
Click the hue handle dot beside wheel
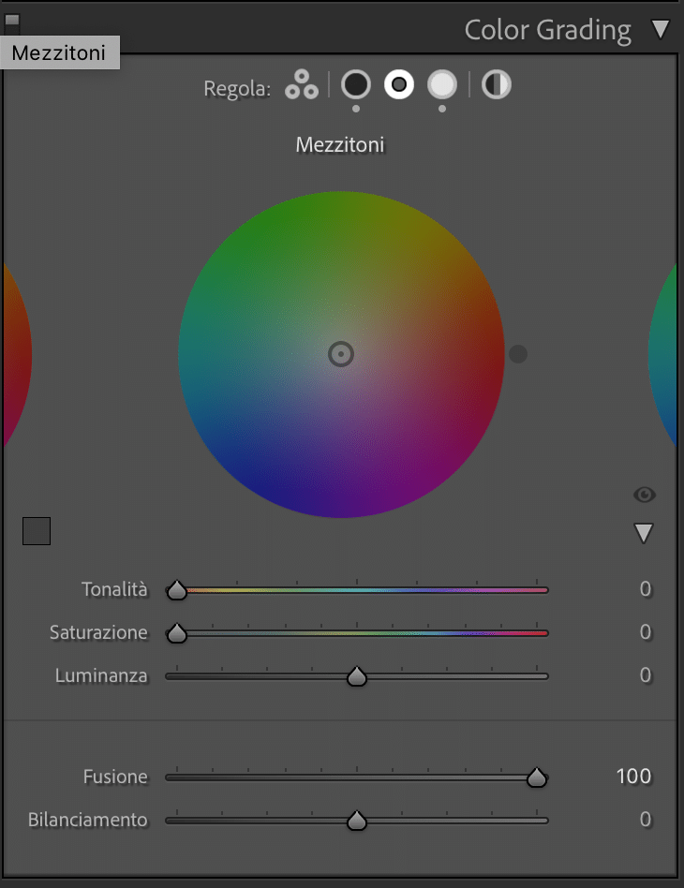pos(518,354)
